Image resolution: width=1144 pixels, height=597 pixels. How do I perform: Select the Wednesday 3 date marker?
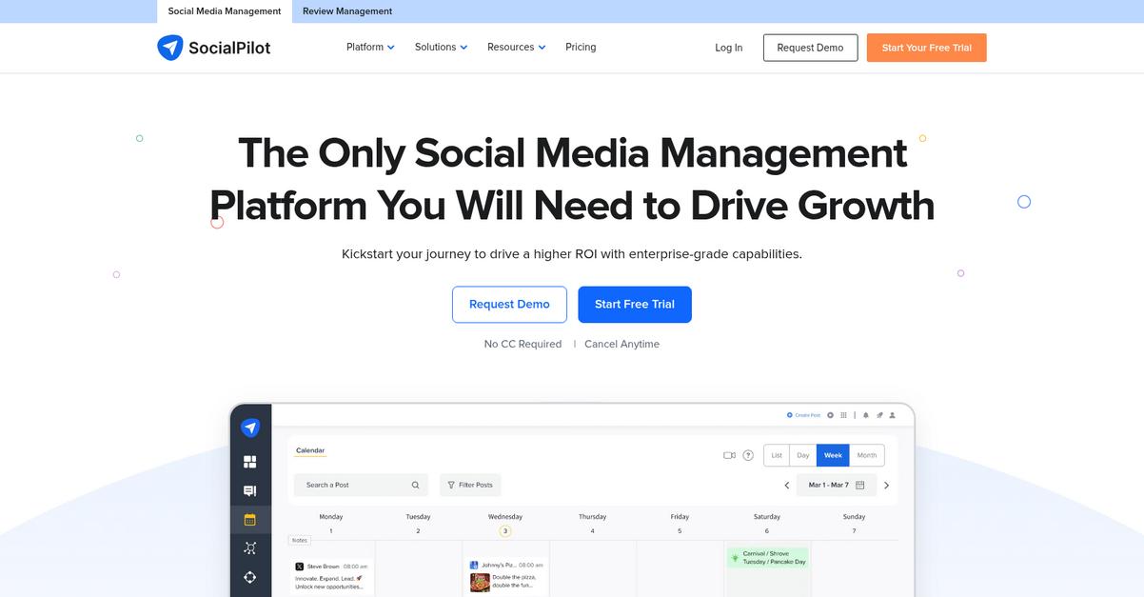505,530
